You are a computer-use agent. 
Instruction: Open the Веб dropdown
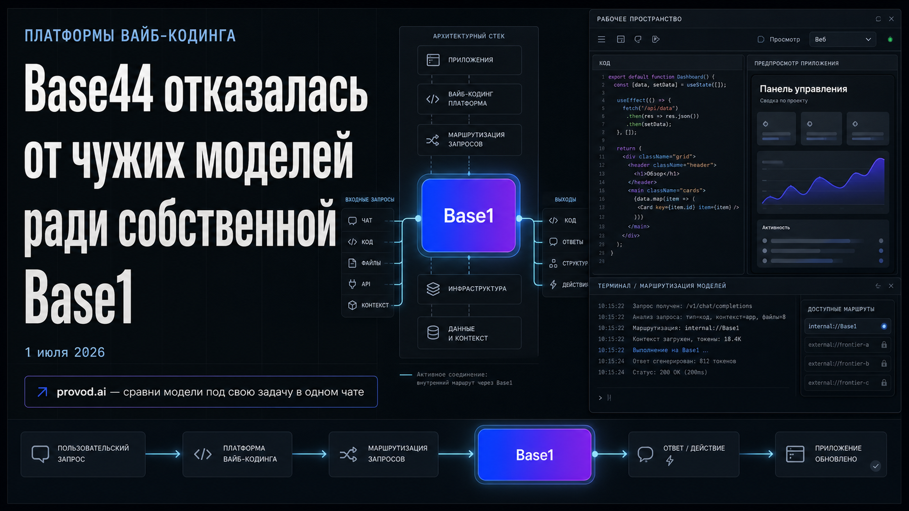click(x=842, y=39)
